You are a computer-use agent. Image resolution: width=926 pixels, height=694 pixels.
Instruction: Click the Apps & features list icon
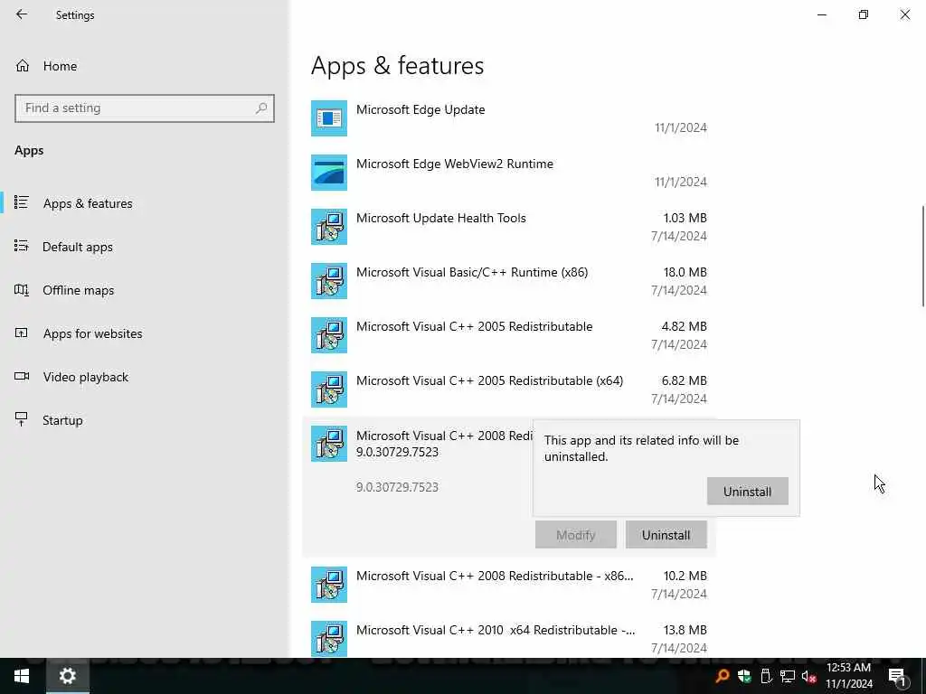pos(22,202)
